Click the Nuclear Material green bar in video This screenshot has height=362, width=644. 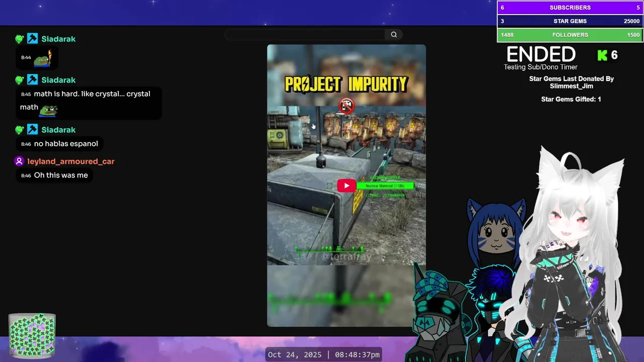[385, 186]
